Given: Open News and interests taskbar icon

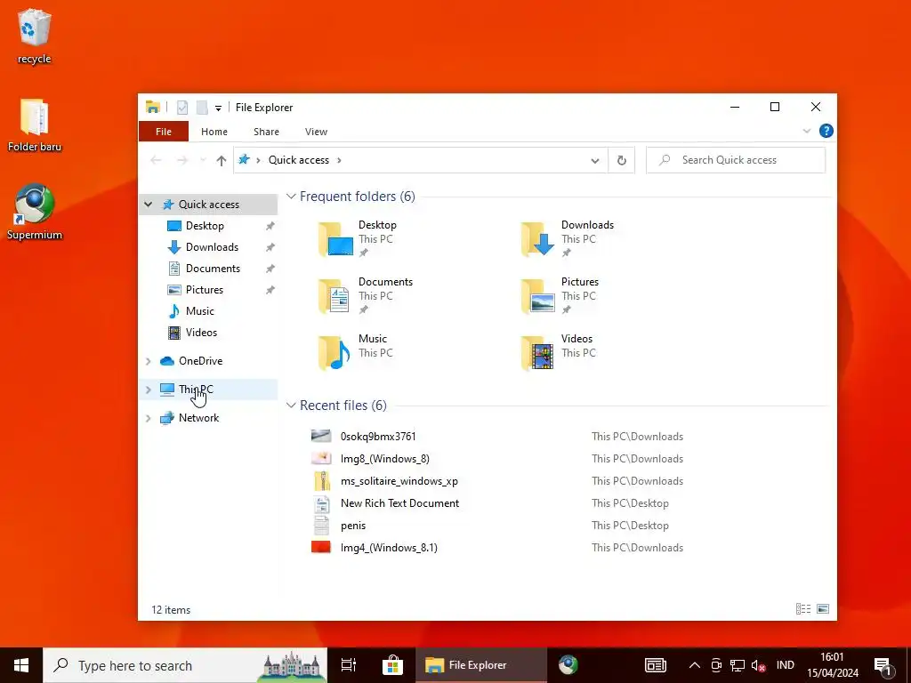Looking at the screenshot, I should pos(656,665).
